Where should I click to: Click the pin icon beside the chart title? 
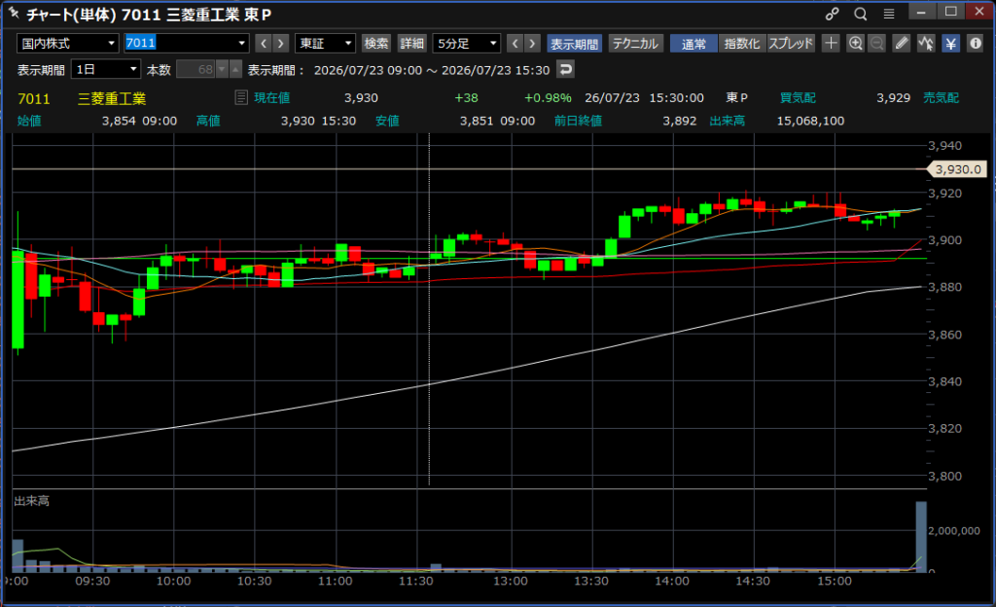(14, 12)
